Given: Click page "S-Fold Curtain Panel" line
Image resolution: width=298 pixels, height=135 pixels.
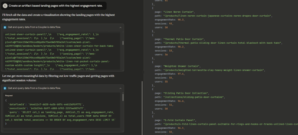Looking at the screenshot, I should tap(175, 120).
